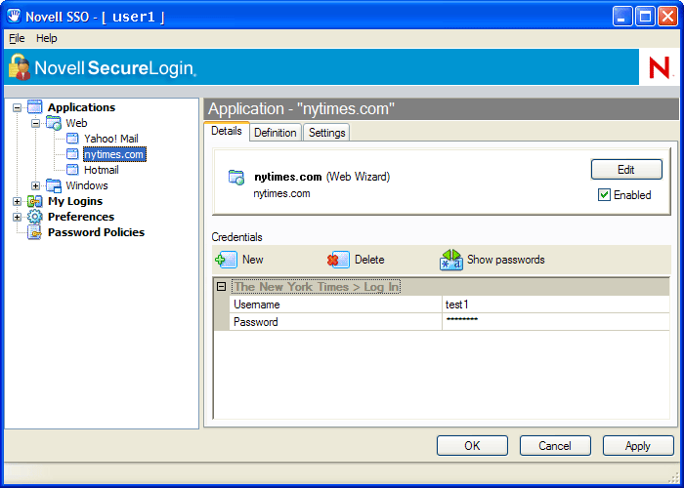This screenshot has width=684, height=488.
Task: Click the Preferences gear icon
Action: pyautogui.click(x=34, y=217)
